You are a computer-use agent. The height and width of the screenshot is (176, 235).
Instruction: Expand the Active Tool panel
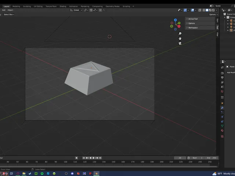click(200, 19)
